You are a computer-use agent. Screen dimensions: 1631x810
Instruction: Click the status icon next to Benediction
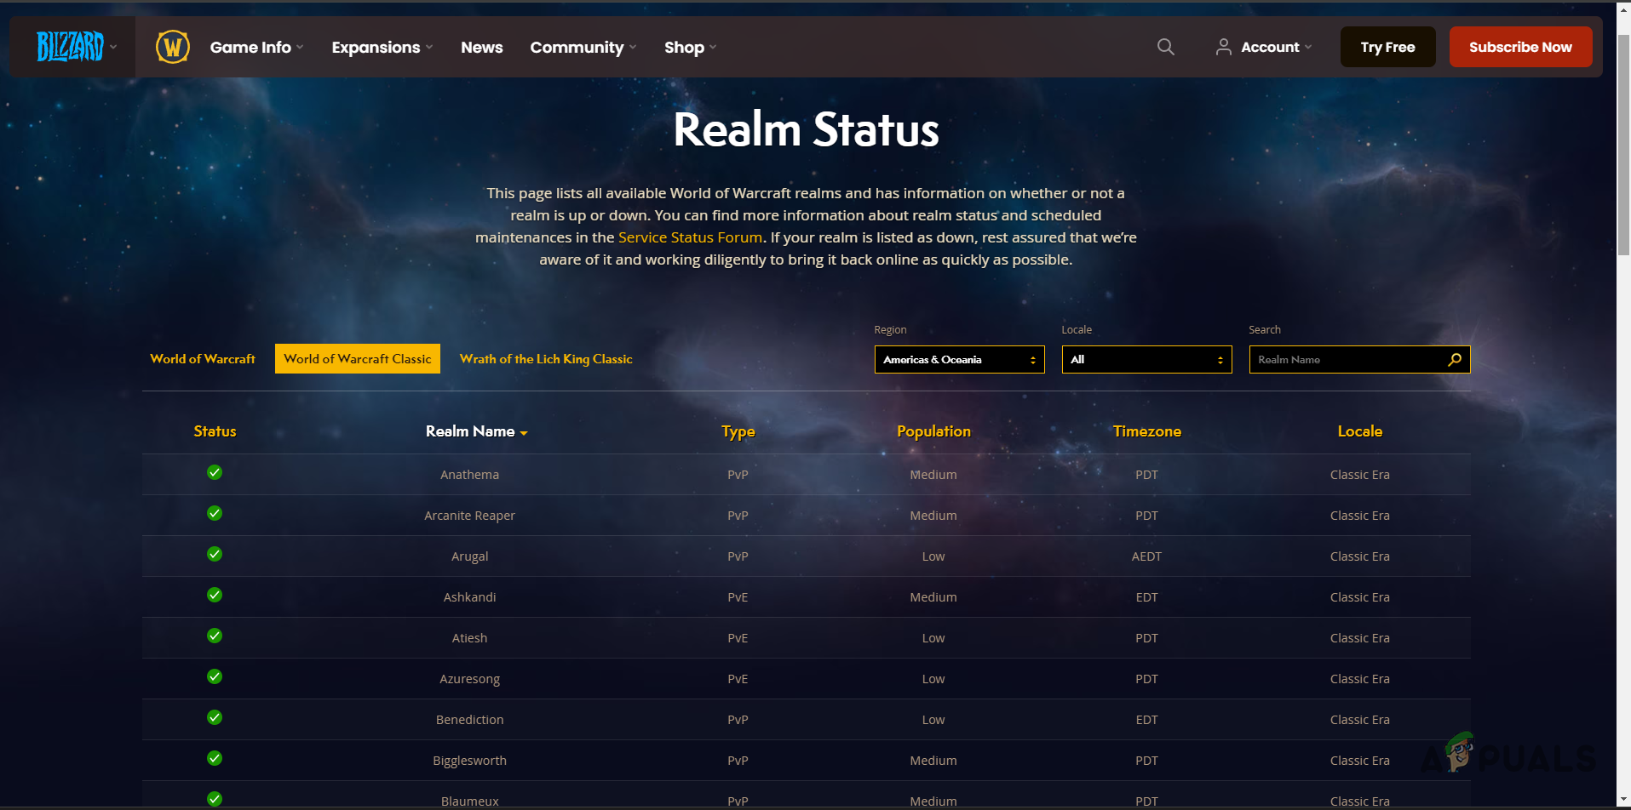pyautogui.click(x=214, y=717)
